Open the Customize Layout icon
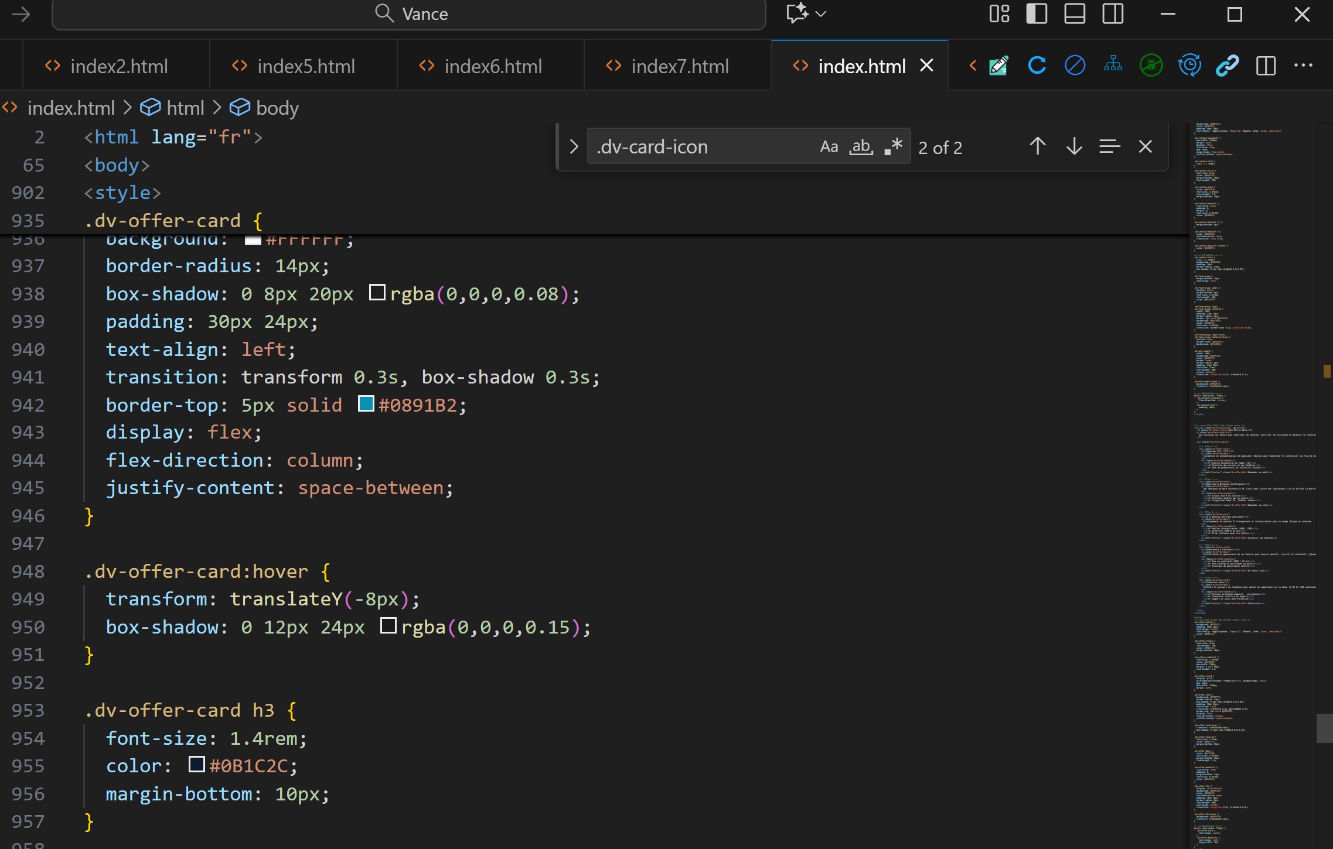 [x=999, y=14]
